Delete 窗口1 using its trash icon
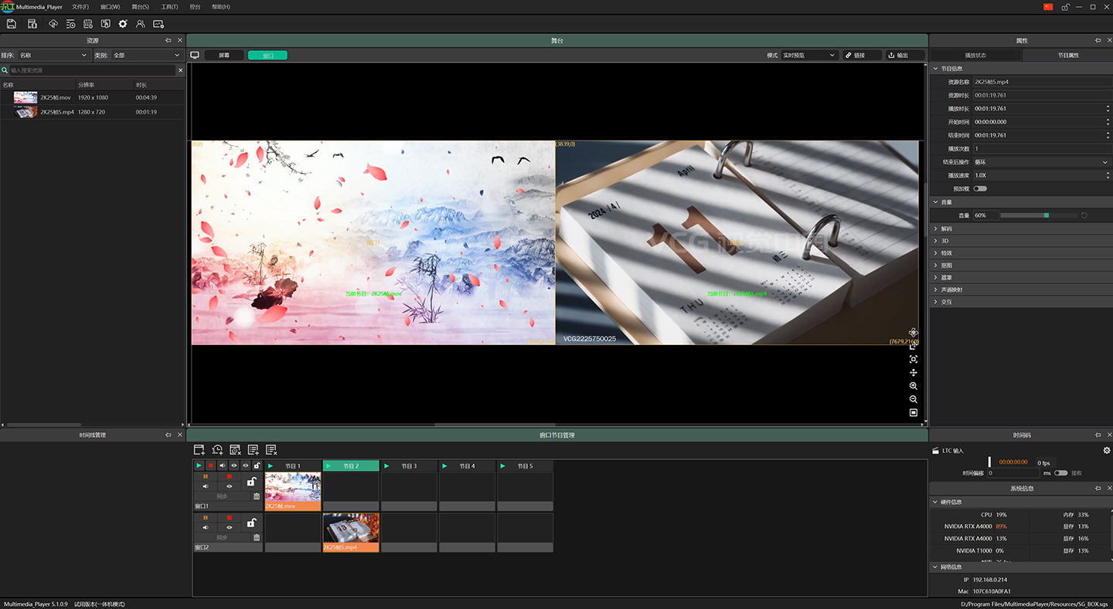Screen dimensions: 1113x609 257,496
